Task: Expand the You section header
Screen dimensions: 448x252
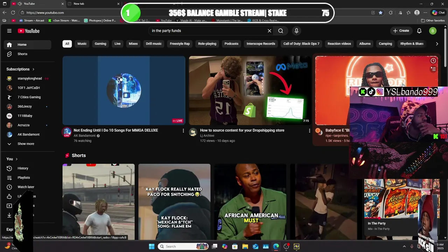Action: pyautogui.click(x=12, y=159)
